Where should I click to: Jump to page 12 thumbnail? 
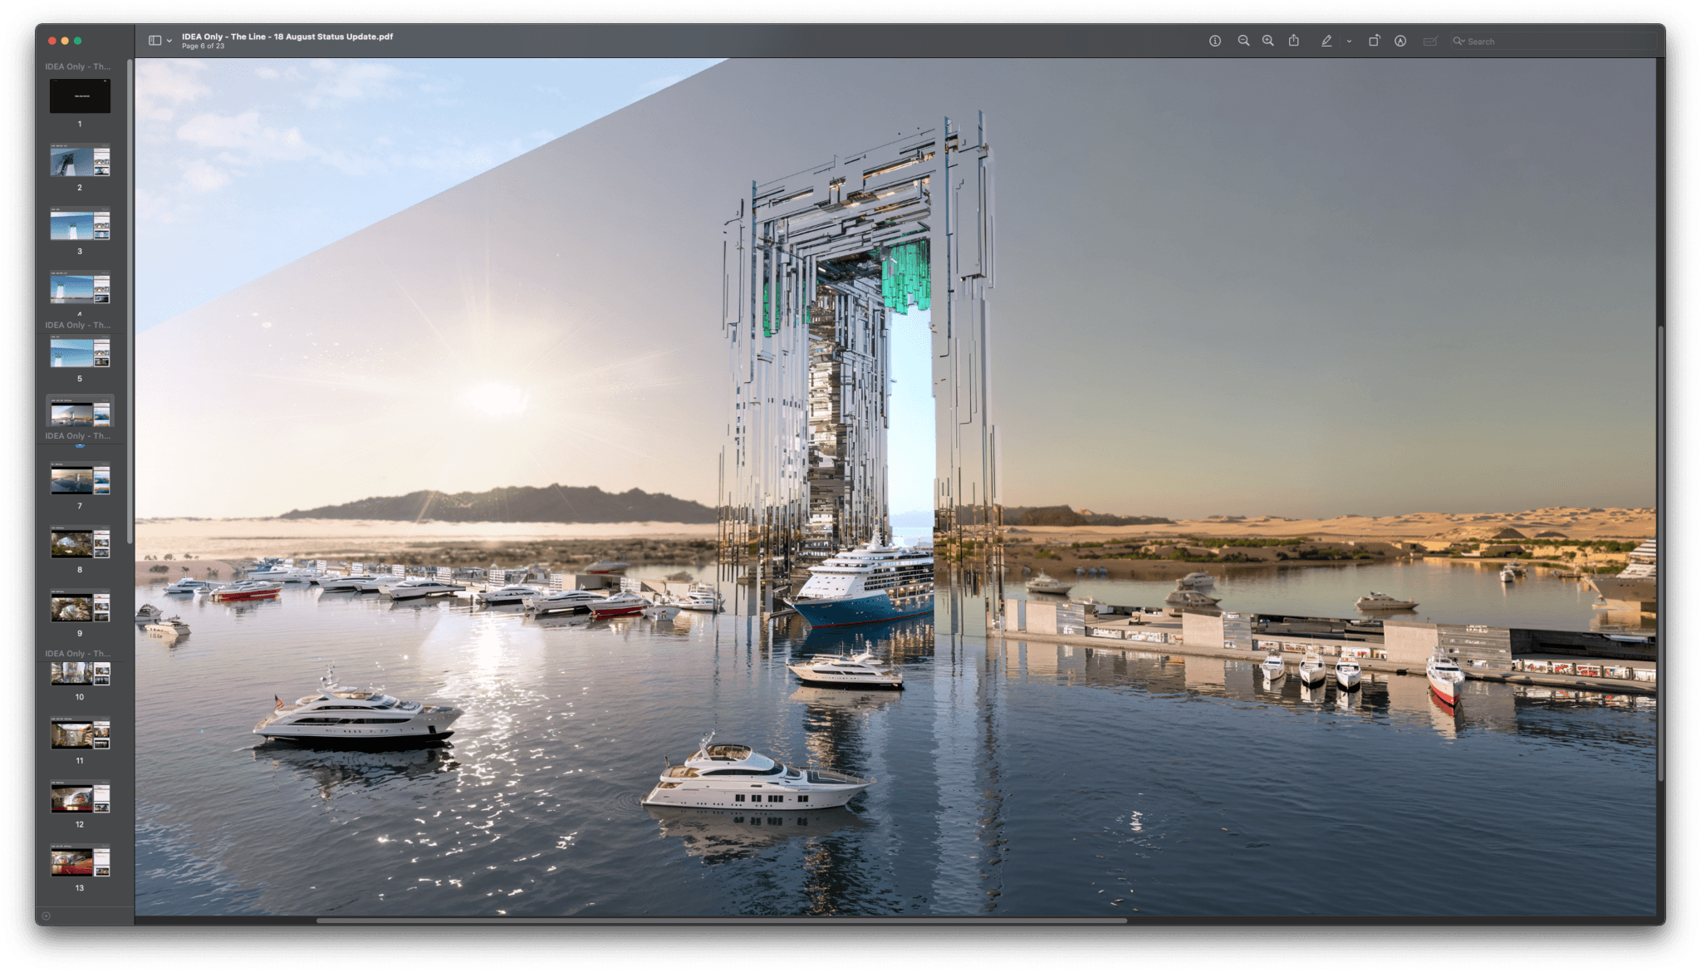[x=80, y=798]
